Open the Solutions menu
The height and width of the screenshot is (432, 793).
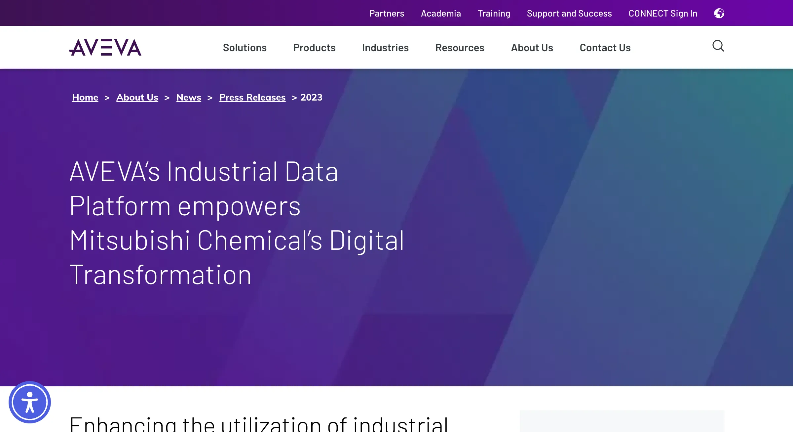pyautogui.click(x=245, y=48)
